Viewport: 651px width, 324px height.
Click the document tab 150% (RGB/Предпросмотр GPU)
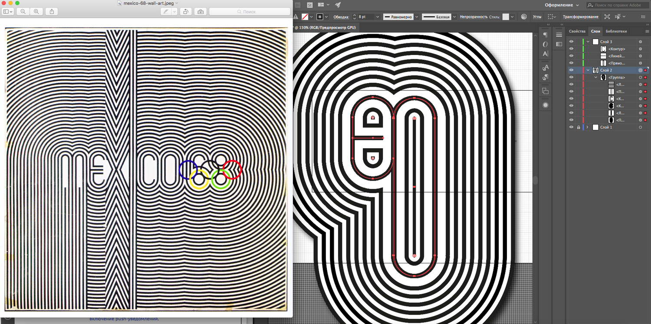click(325, 27)
